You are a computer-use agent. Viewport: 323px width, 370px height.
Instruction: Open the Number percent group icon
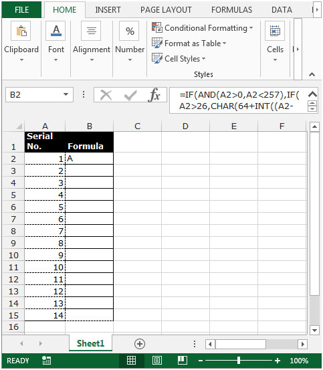coord(130,31)
